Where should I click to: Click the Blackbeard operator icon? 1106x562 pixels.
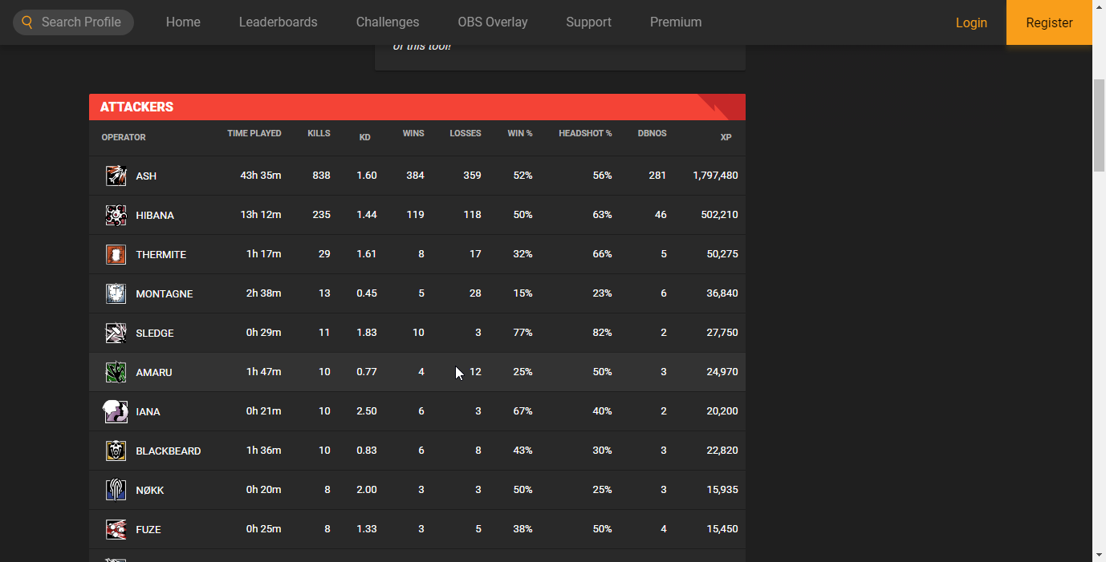(x=116, y=451)
